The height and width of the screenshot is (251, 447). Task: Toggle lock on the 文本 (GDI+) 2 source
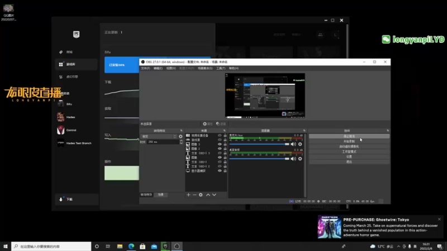tap(225, 166)
